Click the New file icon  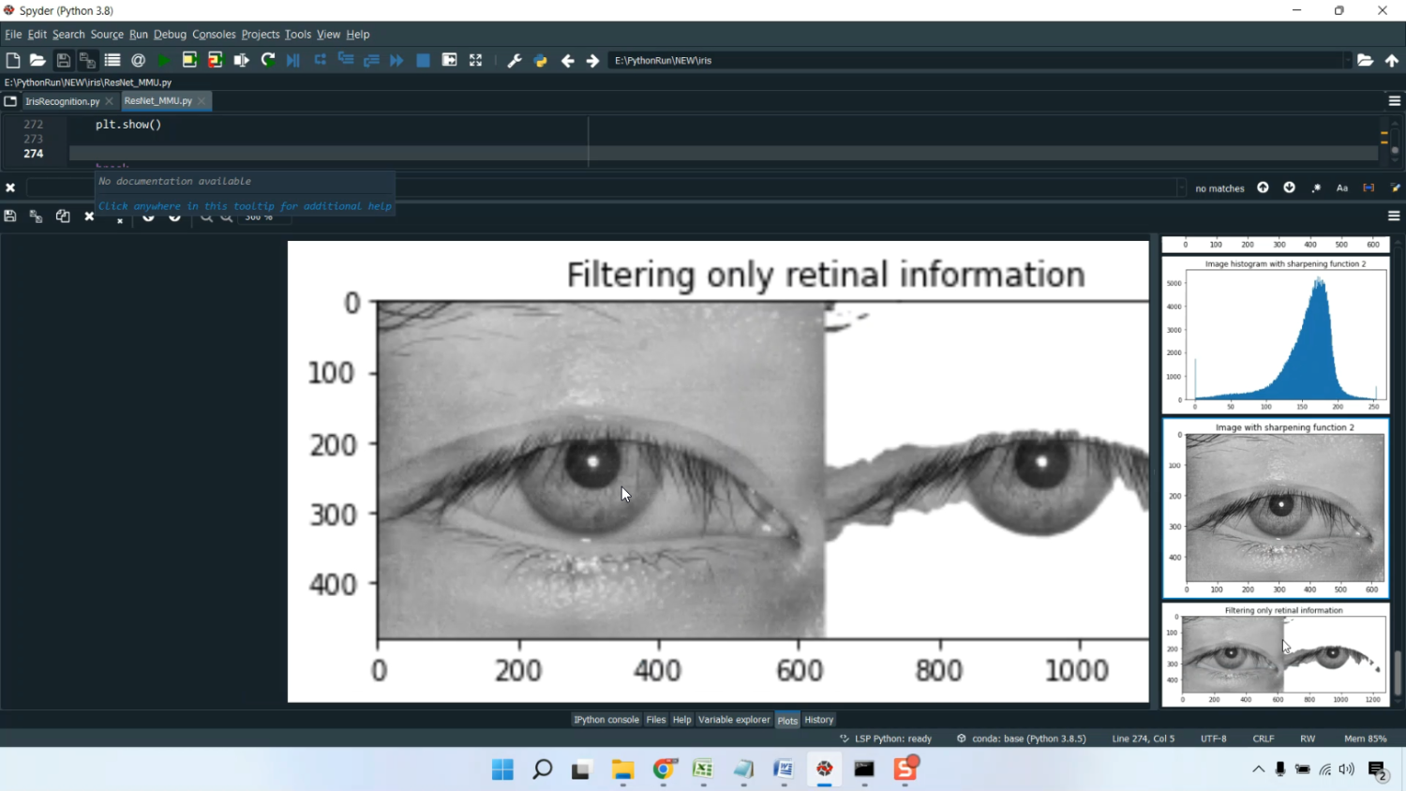coord(13,60)
